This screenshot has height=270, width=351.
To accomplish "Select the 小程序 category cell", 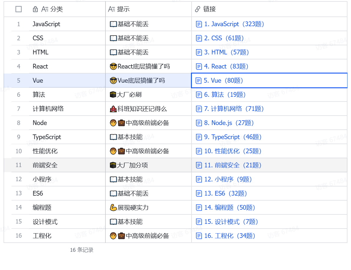I will 67,179.
